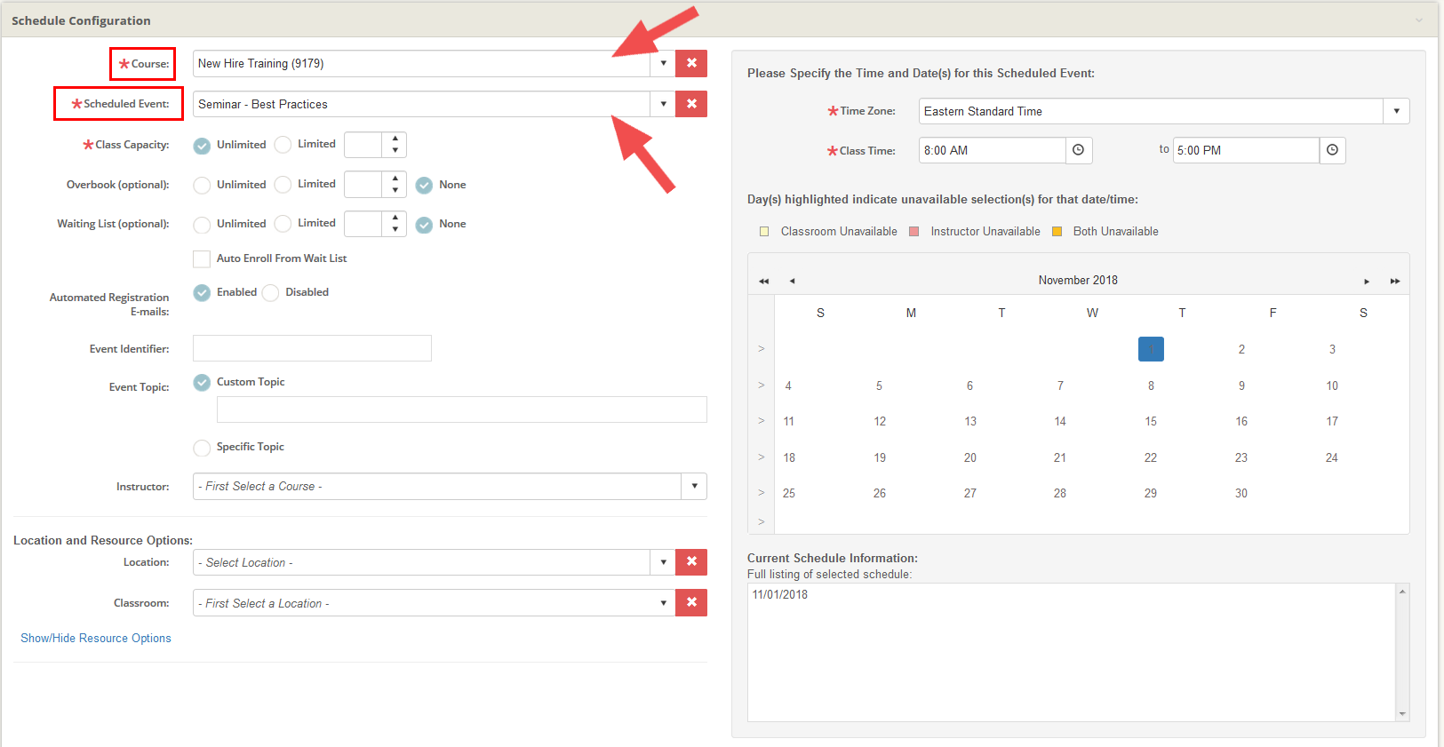The height and width of the screenshot is (747, 1444).
Task: Jump forward with double-right calendar arrow
Action: click(x=1395, y=281)
